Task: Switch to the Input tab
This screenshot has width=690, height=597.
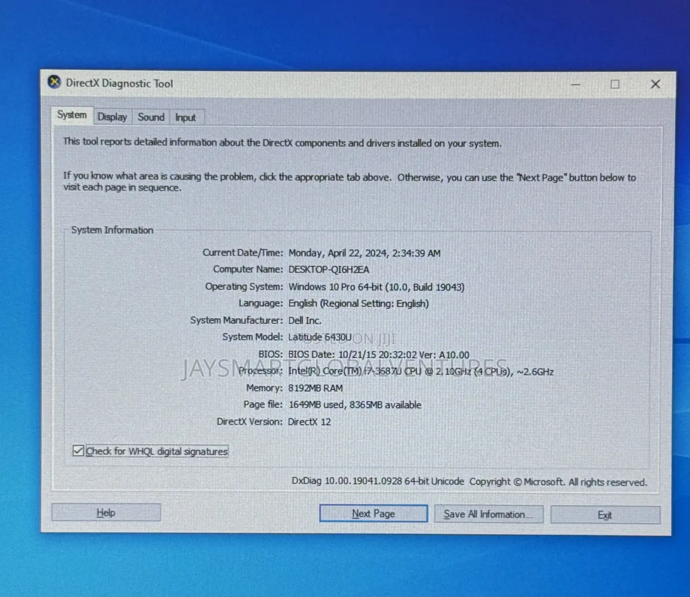Action: click(185, 118)
